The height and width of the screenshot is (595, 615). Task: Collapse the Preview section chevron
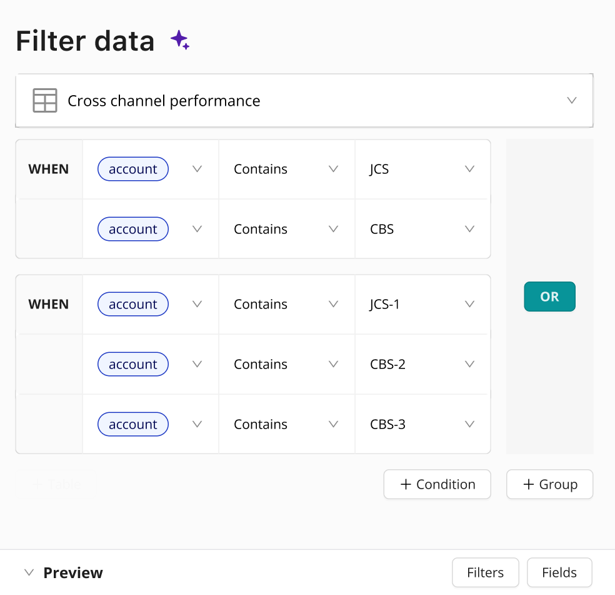29,572
